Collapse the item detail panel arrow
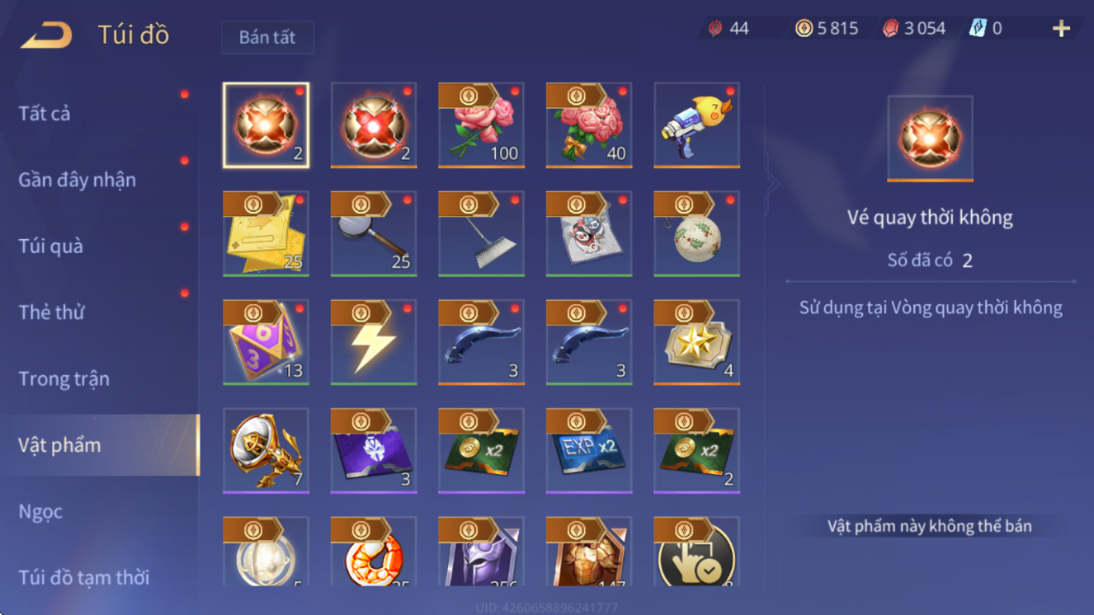 [771, 183]
